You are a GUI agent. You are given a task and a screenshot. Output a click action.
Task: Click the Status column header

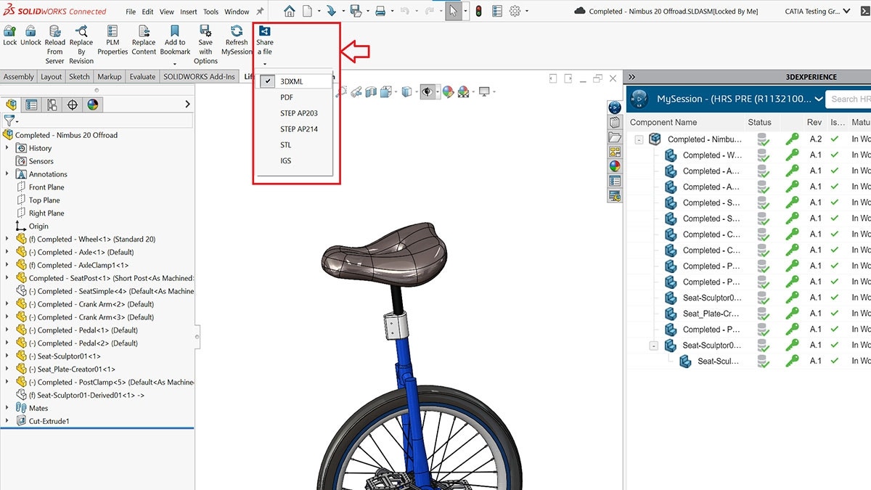point(760,123)
